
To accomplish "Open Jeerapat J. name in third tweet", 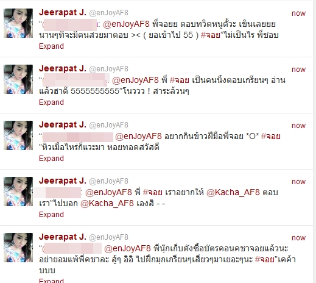I will [x=63, y=125].
